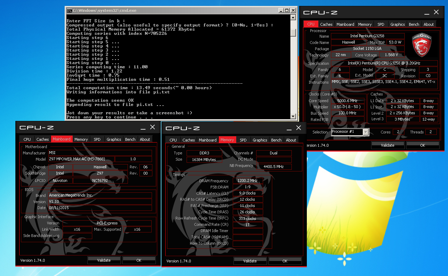Open About tab in Mainboard CPU-Z window

(x=145, y=139)
